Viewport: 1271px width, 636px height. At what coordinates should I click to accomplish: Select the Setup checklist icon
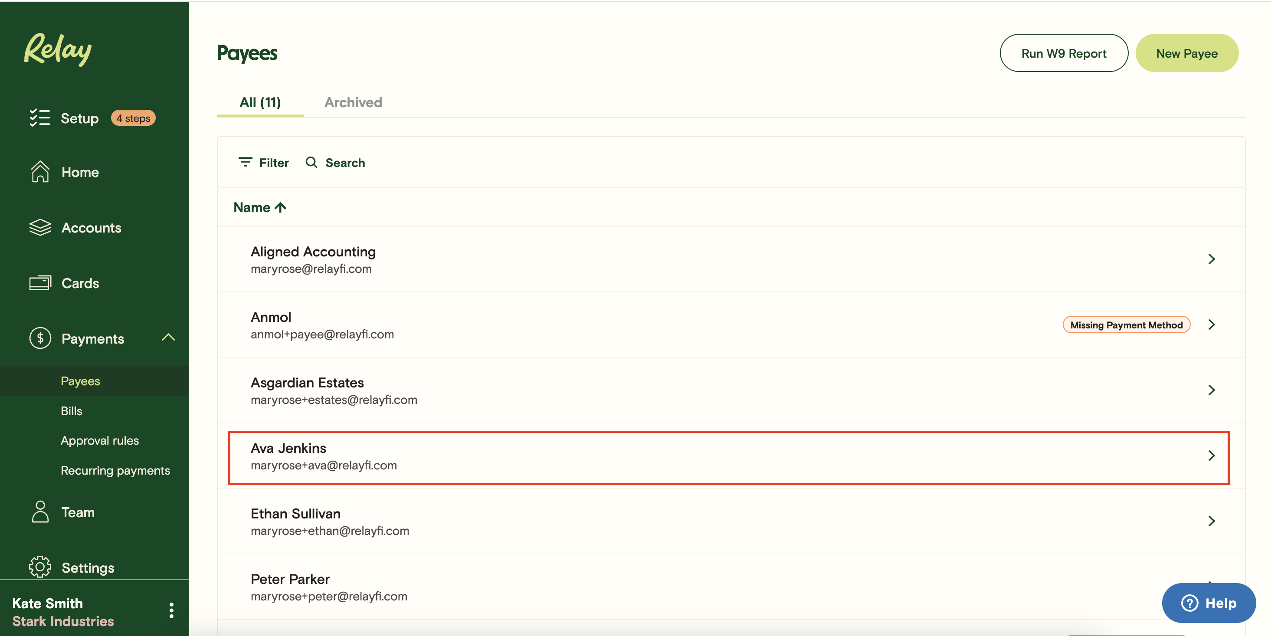[40, 118]
